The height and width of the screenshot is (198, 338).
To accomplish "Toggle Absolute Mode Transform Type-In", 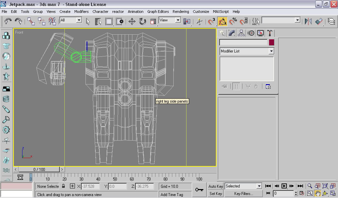I will coord(72,186).
